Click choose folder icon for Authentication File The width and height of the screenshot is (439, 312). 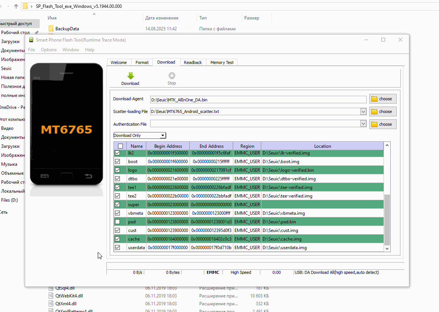374,125
